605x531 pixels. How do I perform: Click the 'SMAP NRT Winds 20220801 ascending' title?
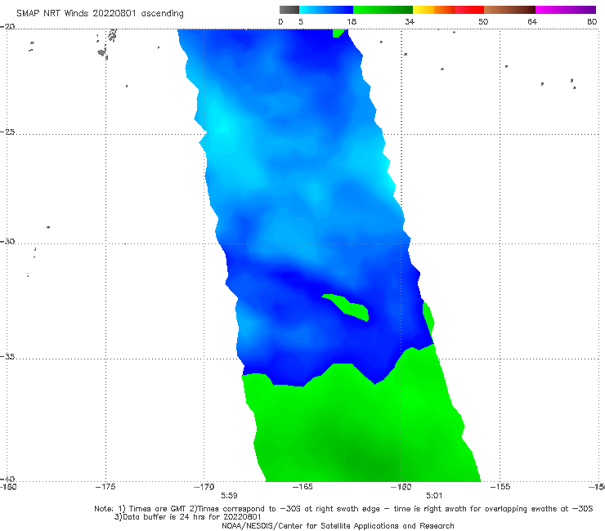click(x=100, y=13)
